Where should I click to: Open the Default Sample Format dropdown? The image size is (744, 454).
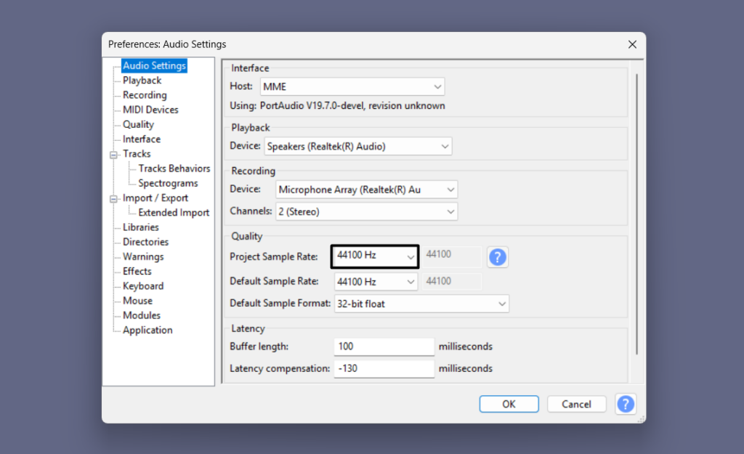pyautogui.click(x=421, y=304)
